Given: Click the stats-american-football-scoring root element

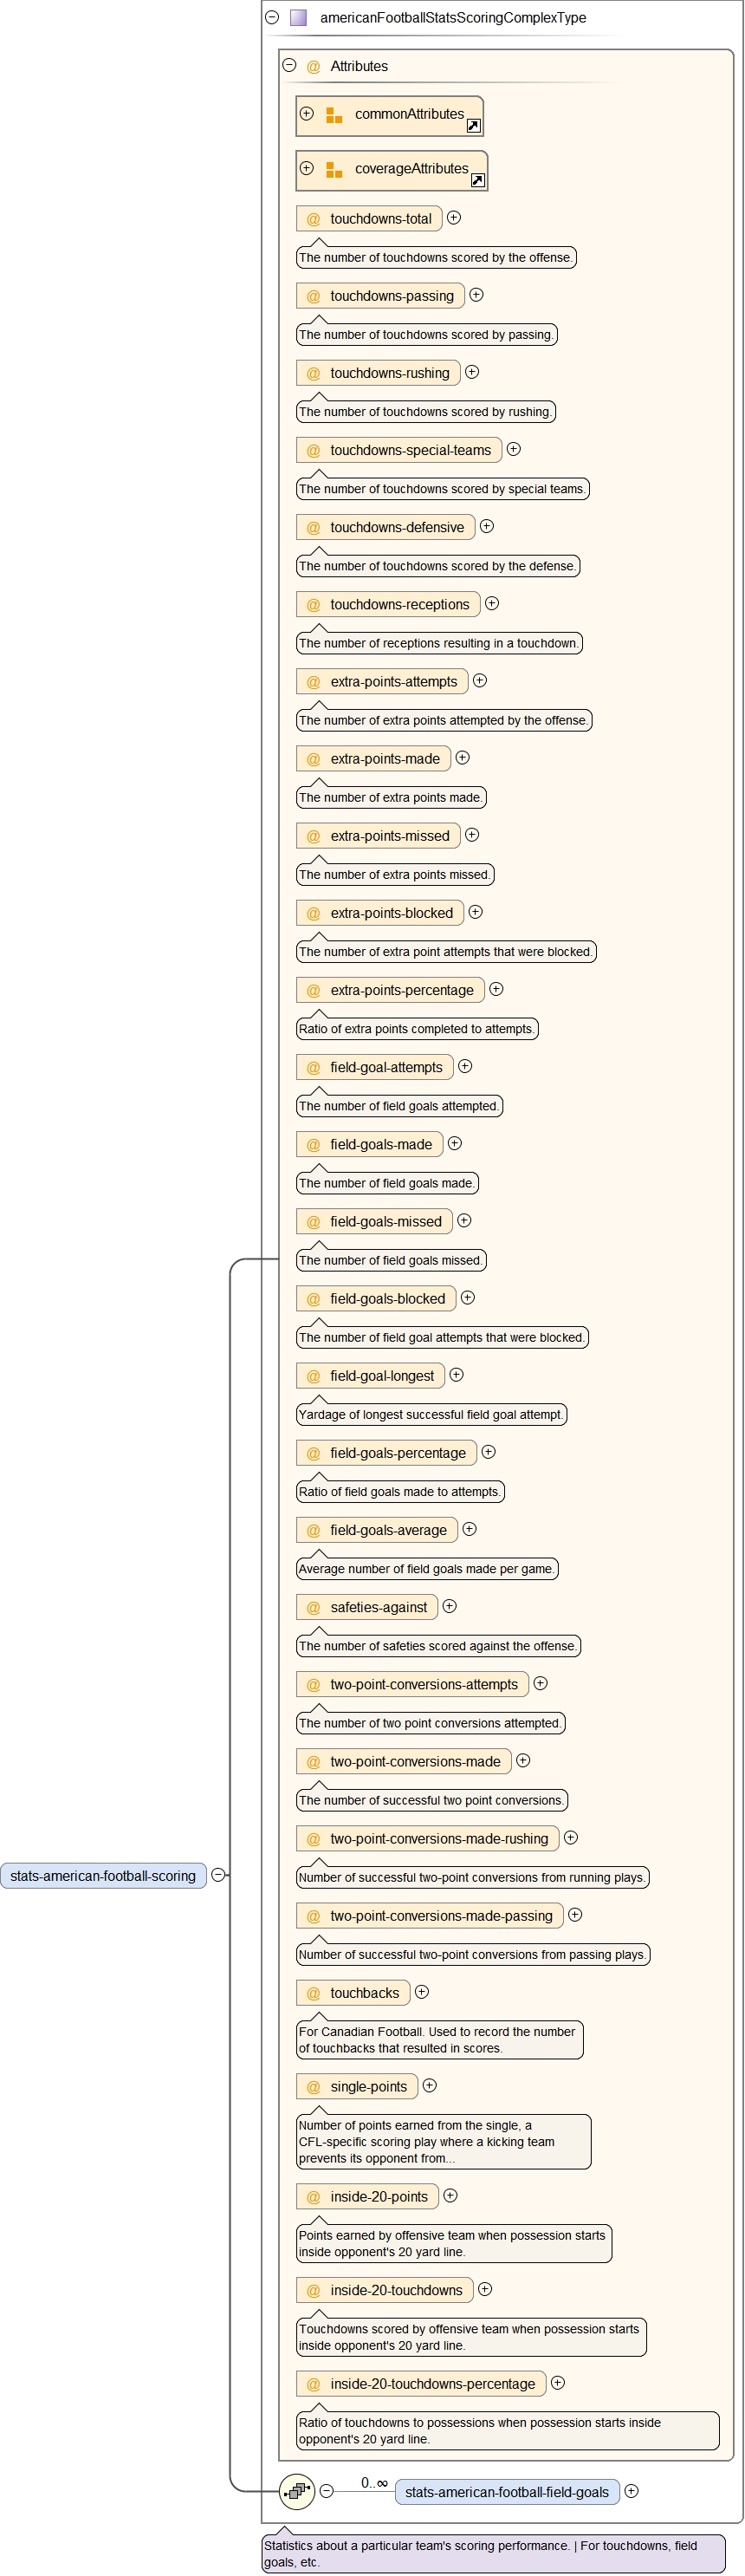Looking at the screenshot, I should [x=103, y=1876].
